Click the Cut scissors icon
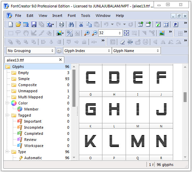This screenshot has height=172, width=192. (x=81, y=24)
